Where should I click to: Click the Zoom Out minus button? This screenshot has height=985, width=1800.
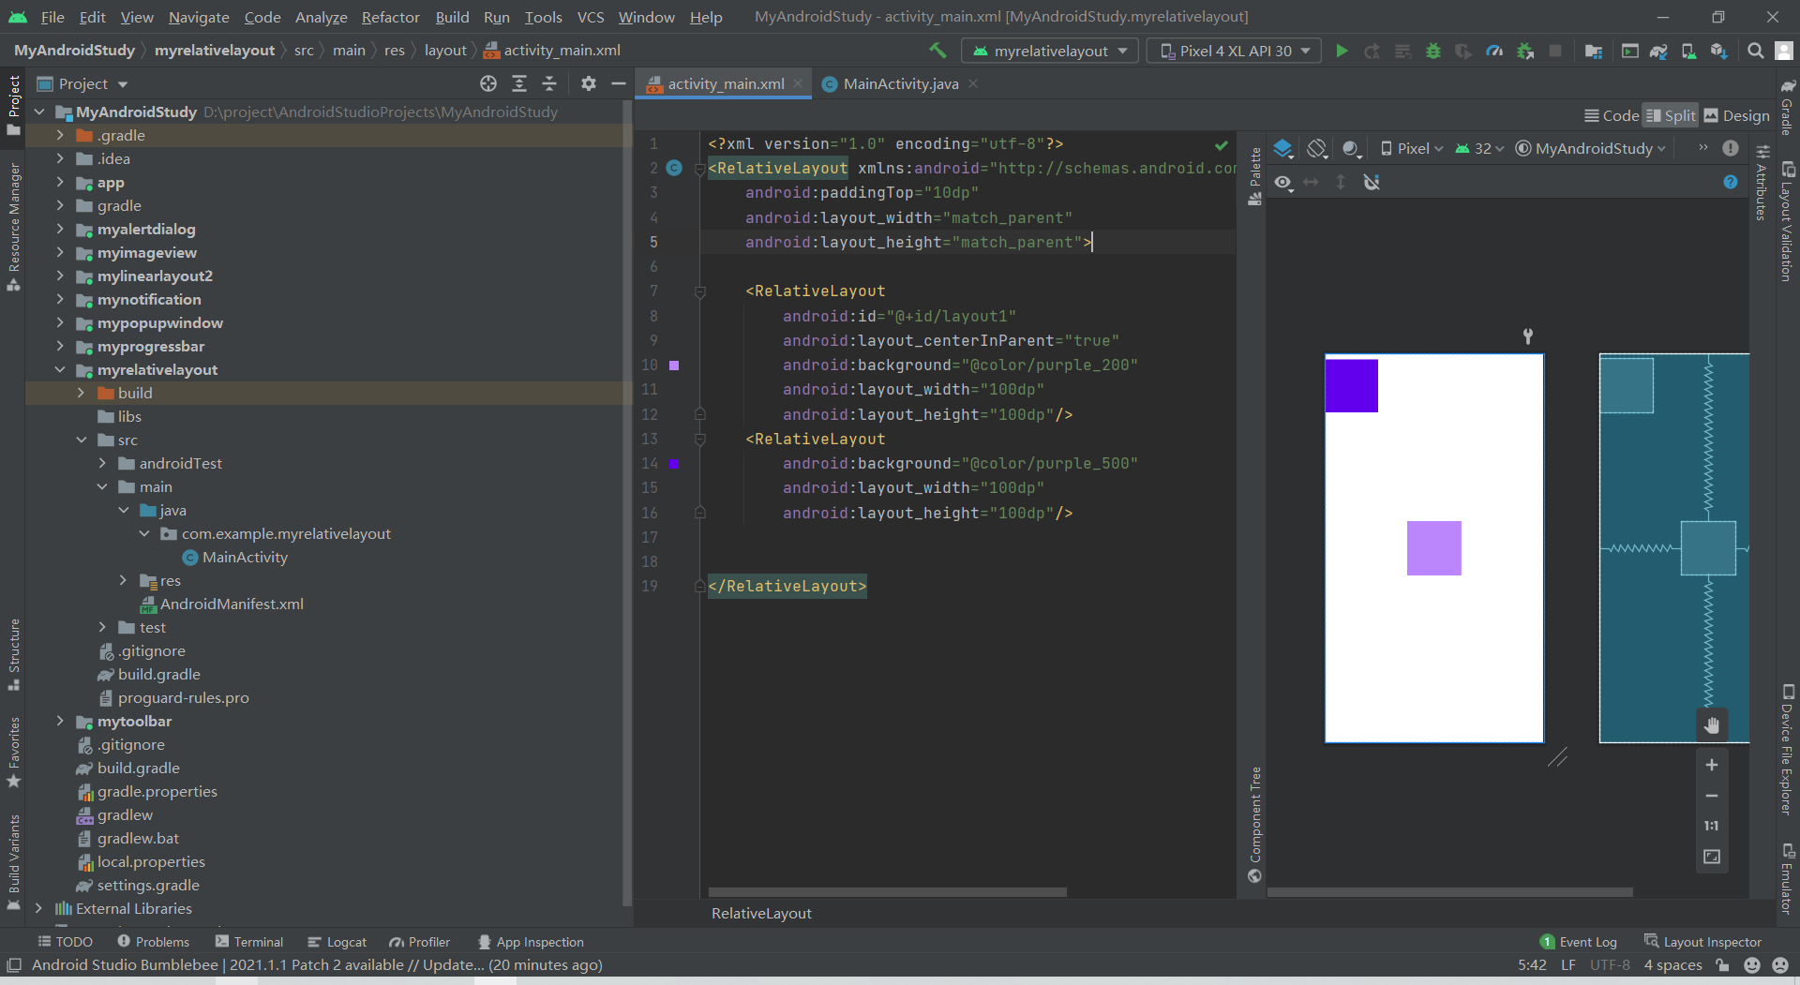(1711, 796)
